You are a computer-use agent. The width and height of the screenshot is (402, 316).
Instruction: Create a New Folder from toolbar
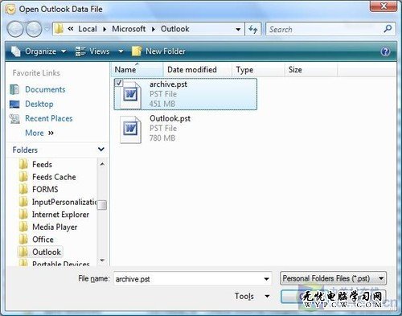[158, 51]
